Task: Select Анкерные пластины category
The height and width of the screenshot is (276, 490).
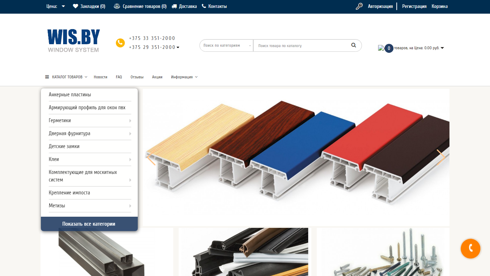Action: point(70,95)
